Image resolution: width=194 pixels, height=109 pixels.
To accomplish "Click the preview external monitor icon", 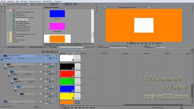I will (x=105, y=7).
